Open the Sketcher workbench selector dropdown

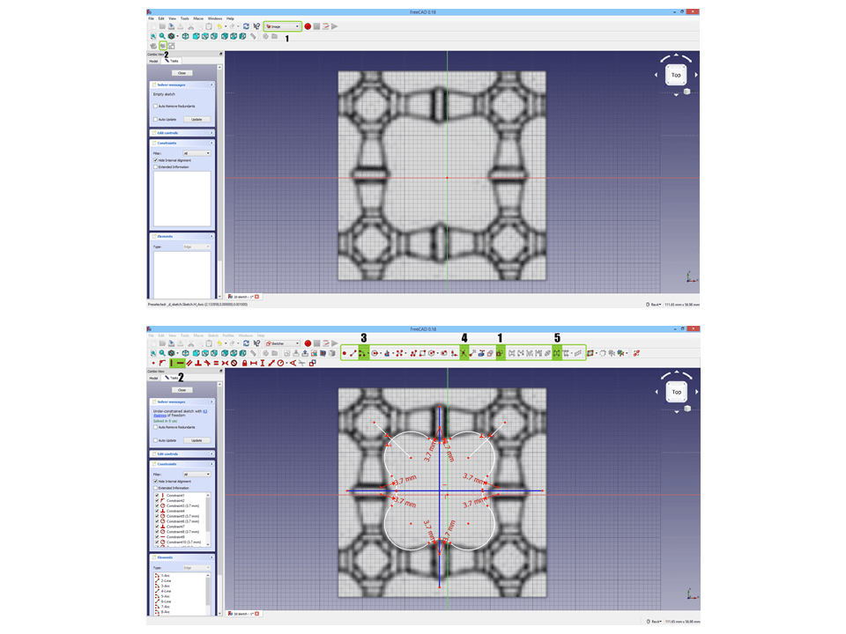[283, 343]
